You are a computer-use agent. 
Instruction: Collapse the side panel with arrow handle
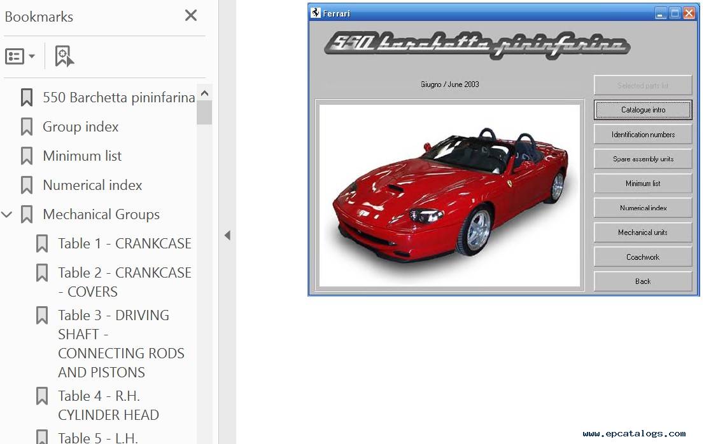click(x=227, y=235)
